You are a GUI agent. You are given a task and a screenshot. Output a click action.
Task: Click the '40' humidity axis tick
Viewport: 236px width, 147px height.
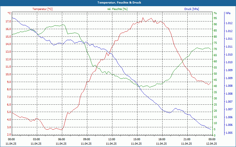coord(215,86)
